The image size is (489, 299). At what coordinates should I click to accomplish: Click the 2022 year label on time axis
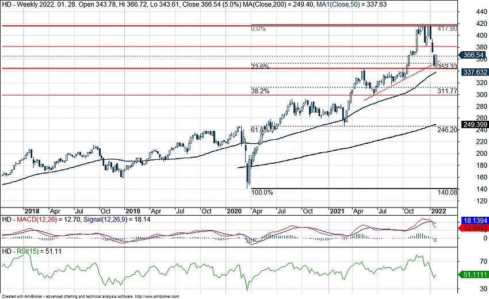point(438,211)
